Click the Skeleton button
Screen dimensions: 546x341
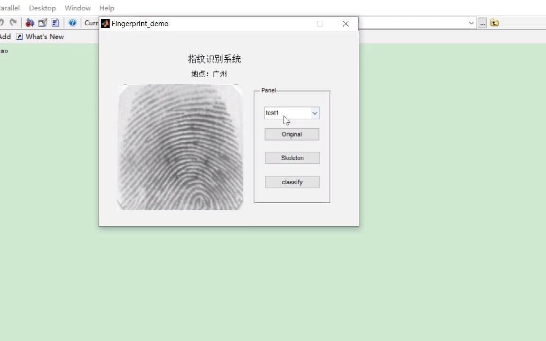(292, 158)
